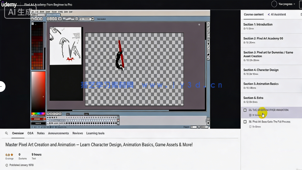Click the Udemy logo
Viewport: 302px width, 170px height.
click(x=9, y=4)
